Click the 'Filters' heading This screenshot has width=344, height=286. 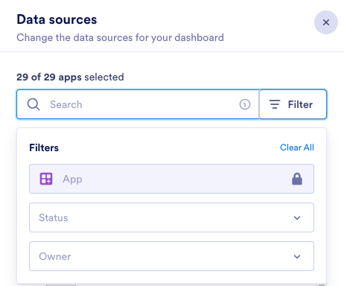coord(44,147)
